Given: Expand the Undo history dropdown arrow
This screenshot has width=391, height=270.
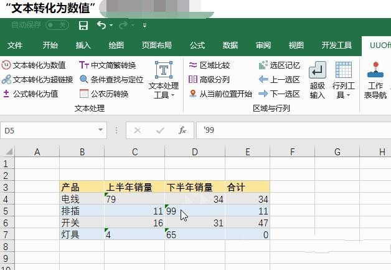Looking at the screenshot, I should (111, 26).
